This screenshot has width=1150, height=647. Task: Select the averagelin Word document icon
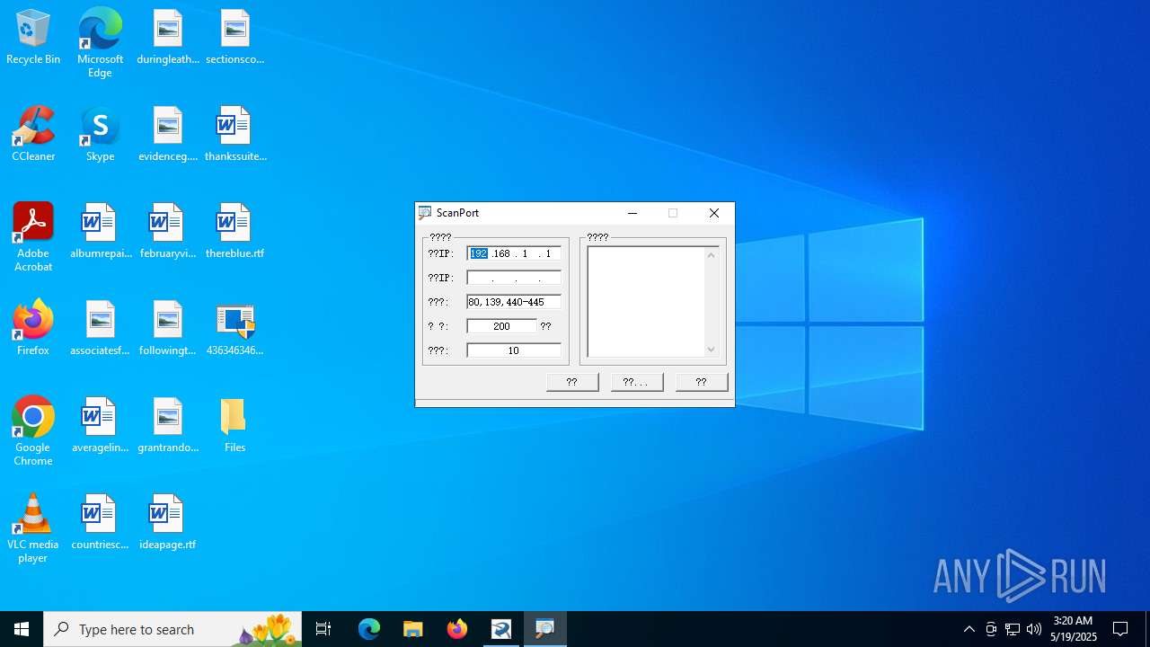[x=100, y=426]
